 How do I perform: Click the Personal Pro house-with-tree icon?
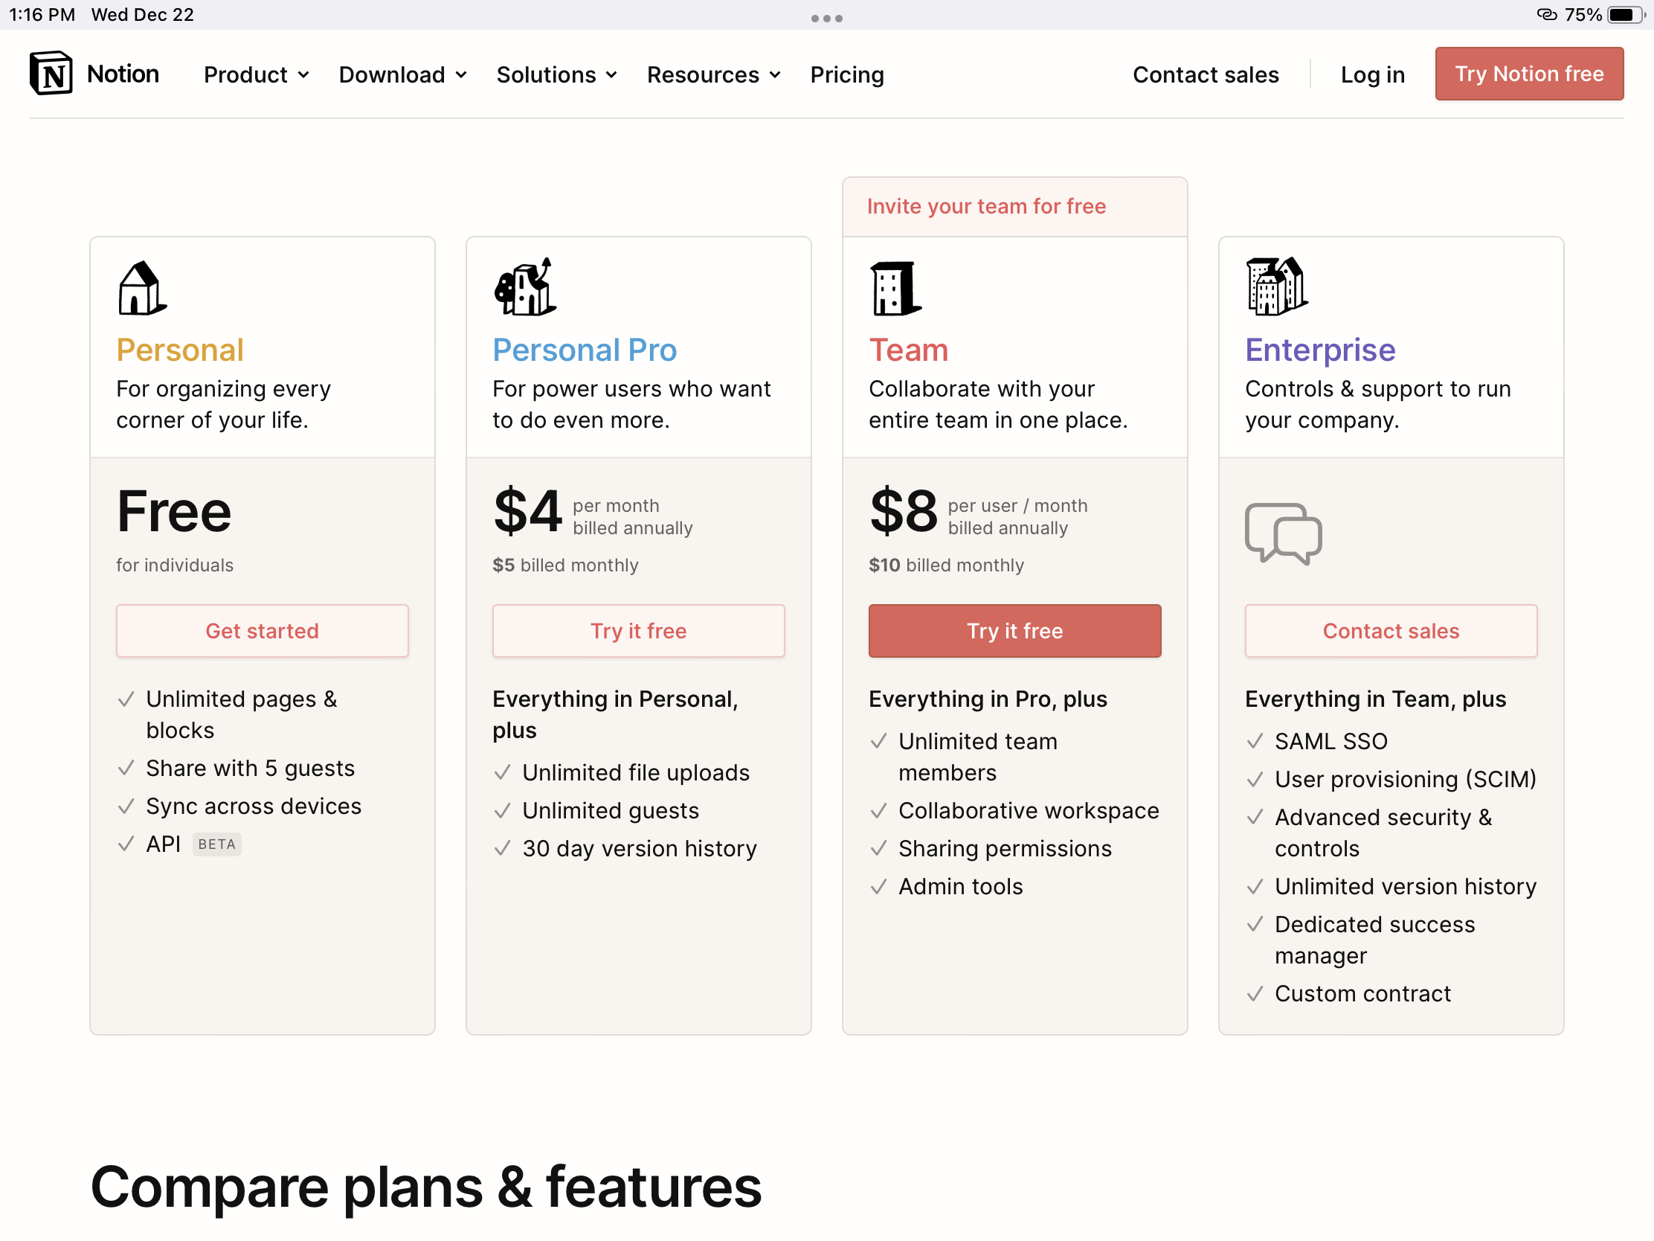[x=525, y=288]
